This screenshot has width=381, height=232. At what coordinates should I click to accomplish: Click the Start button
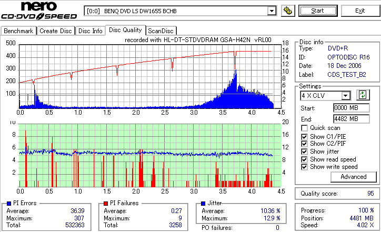pyautogui.click(x=318, y=11)
